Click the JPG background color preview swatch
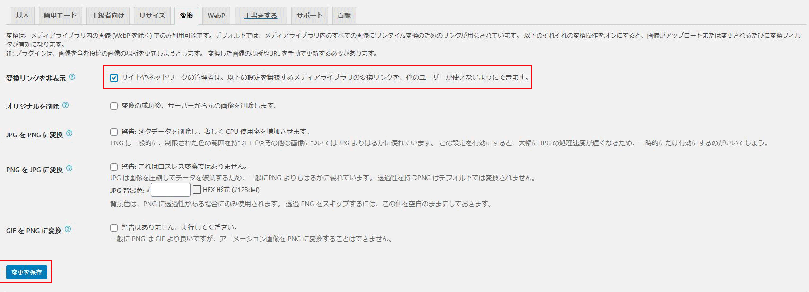This screenshot has width=809, height=292. (x=197, y=190)
